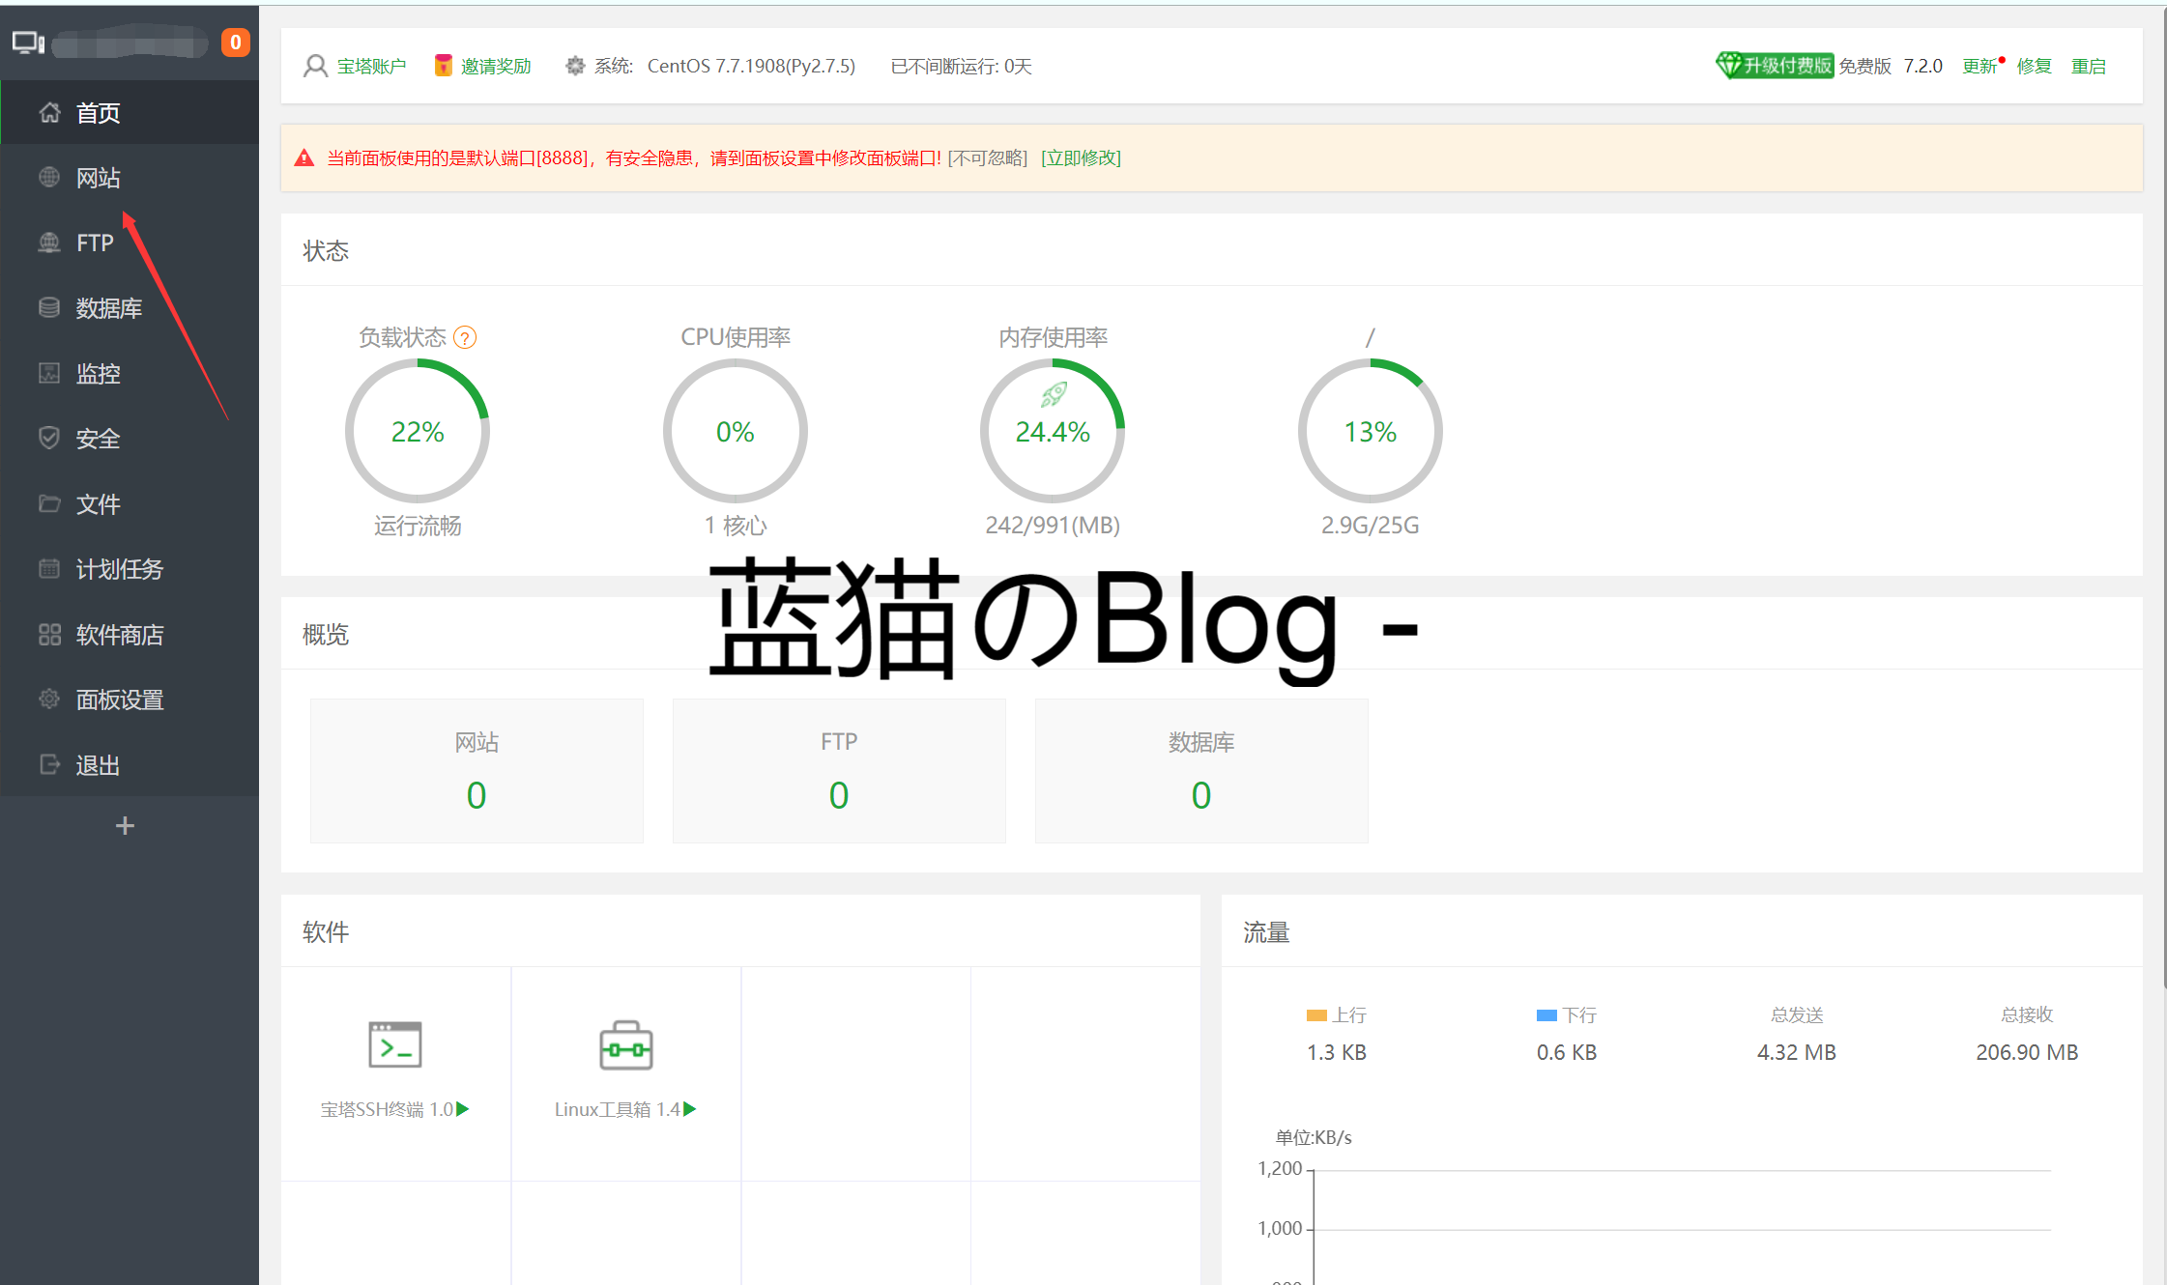Viewport: 2167px width, 1285px height.
Task: Click the 内存使用率 circular gauge
Action: click(1052, 432)
